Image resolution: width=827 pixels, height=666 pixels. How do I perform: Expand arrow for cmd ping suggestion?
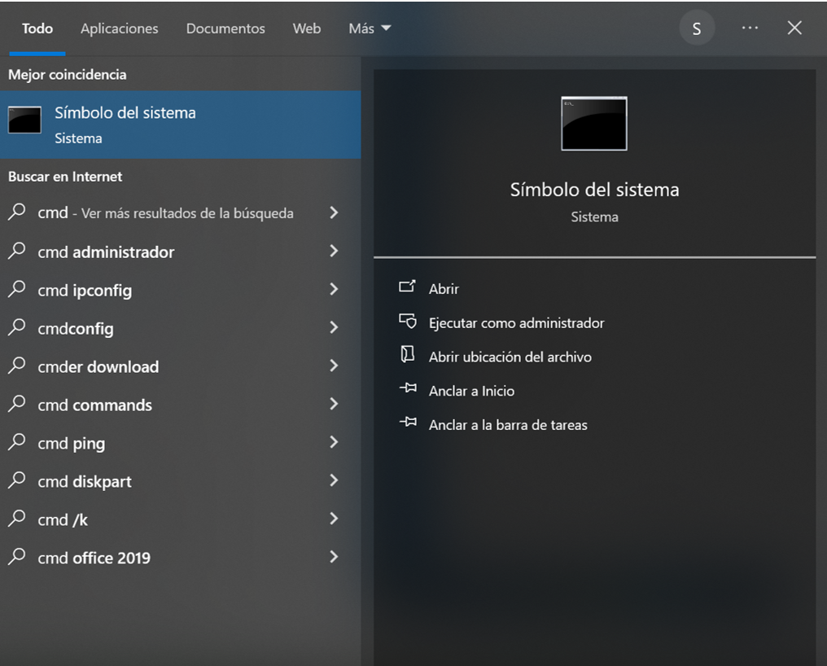click(334, 442)
